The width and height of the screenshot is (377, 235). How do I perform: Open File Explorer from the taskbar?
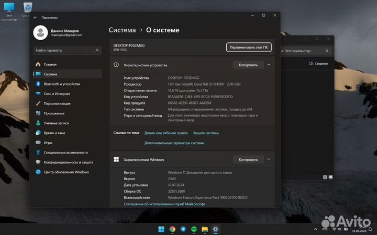pyautogui.click(x=205, y=229)
